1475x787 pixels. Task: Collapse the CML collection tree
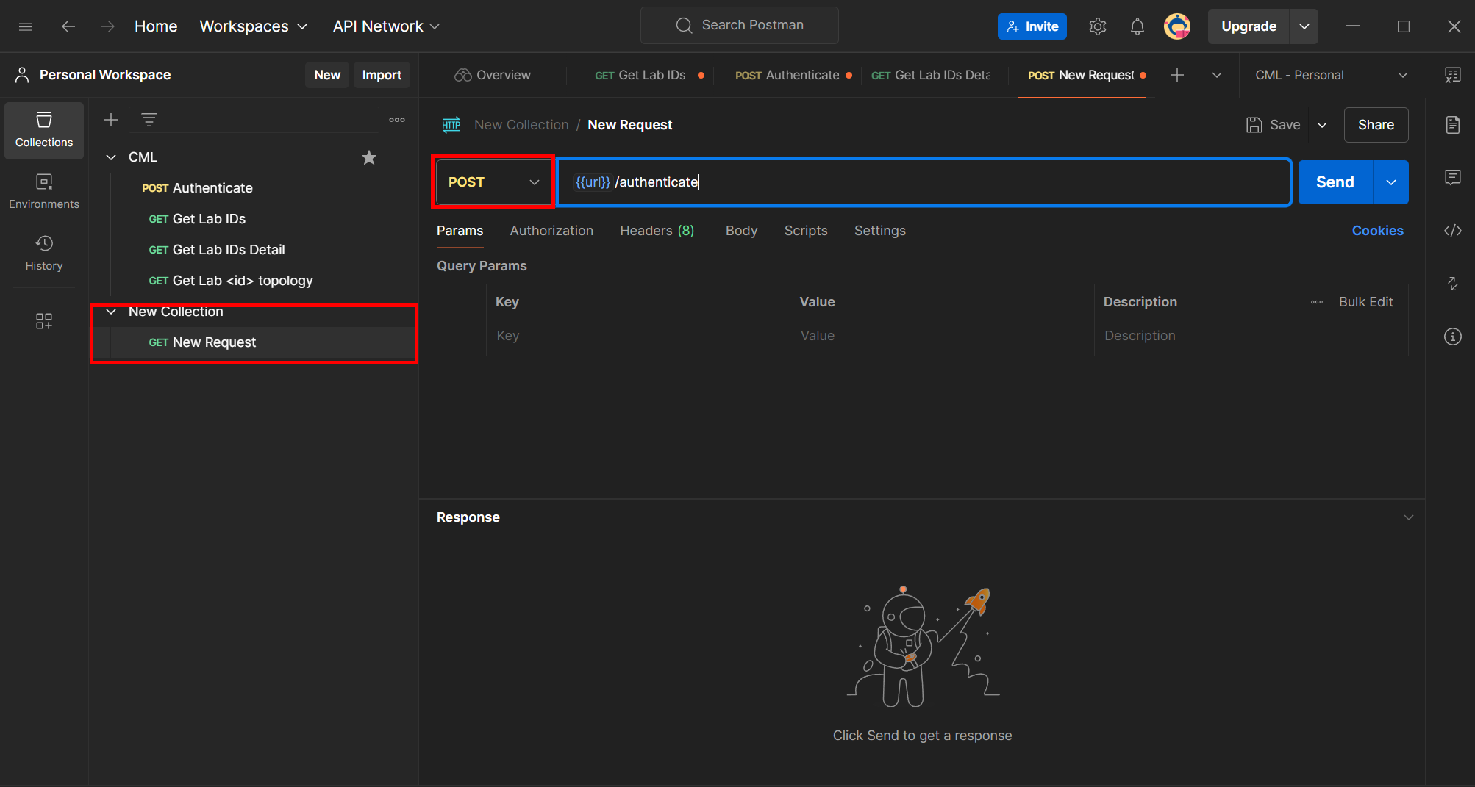(x=110, y=157)
